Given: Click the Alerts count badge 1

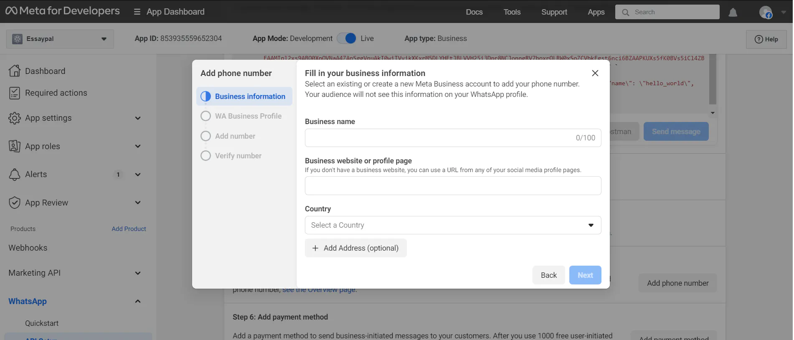Looking at the screenshot, I should tap(118, 175).
